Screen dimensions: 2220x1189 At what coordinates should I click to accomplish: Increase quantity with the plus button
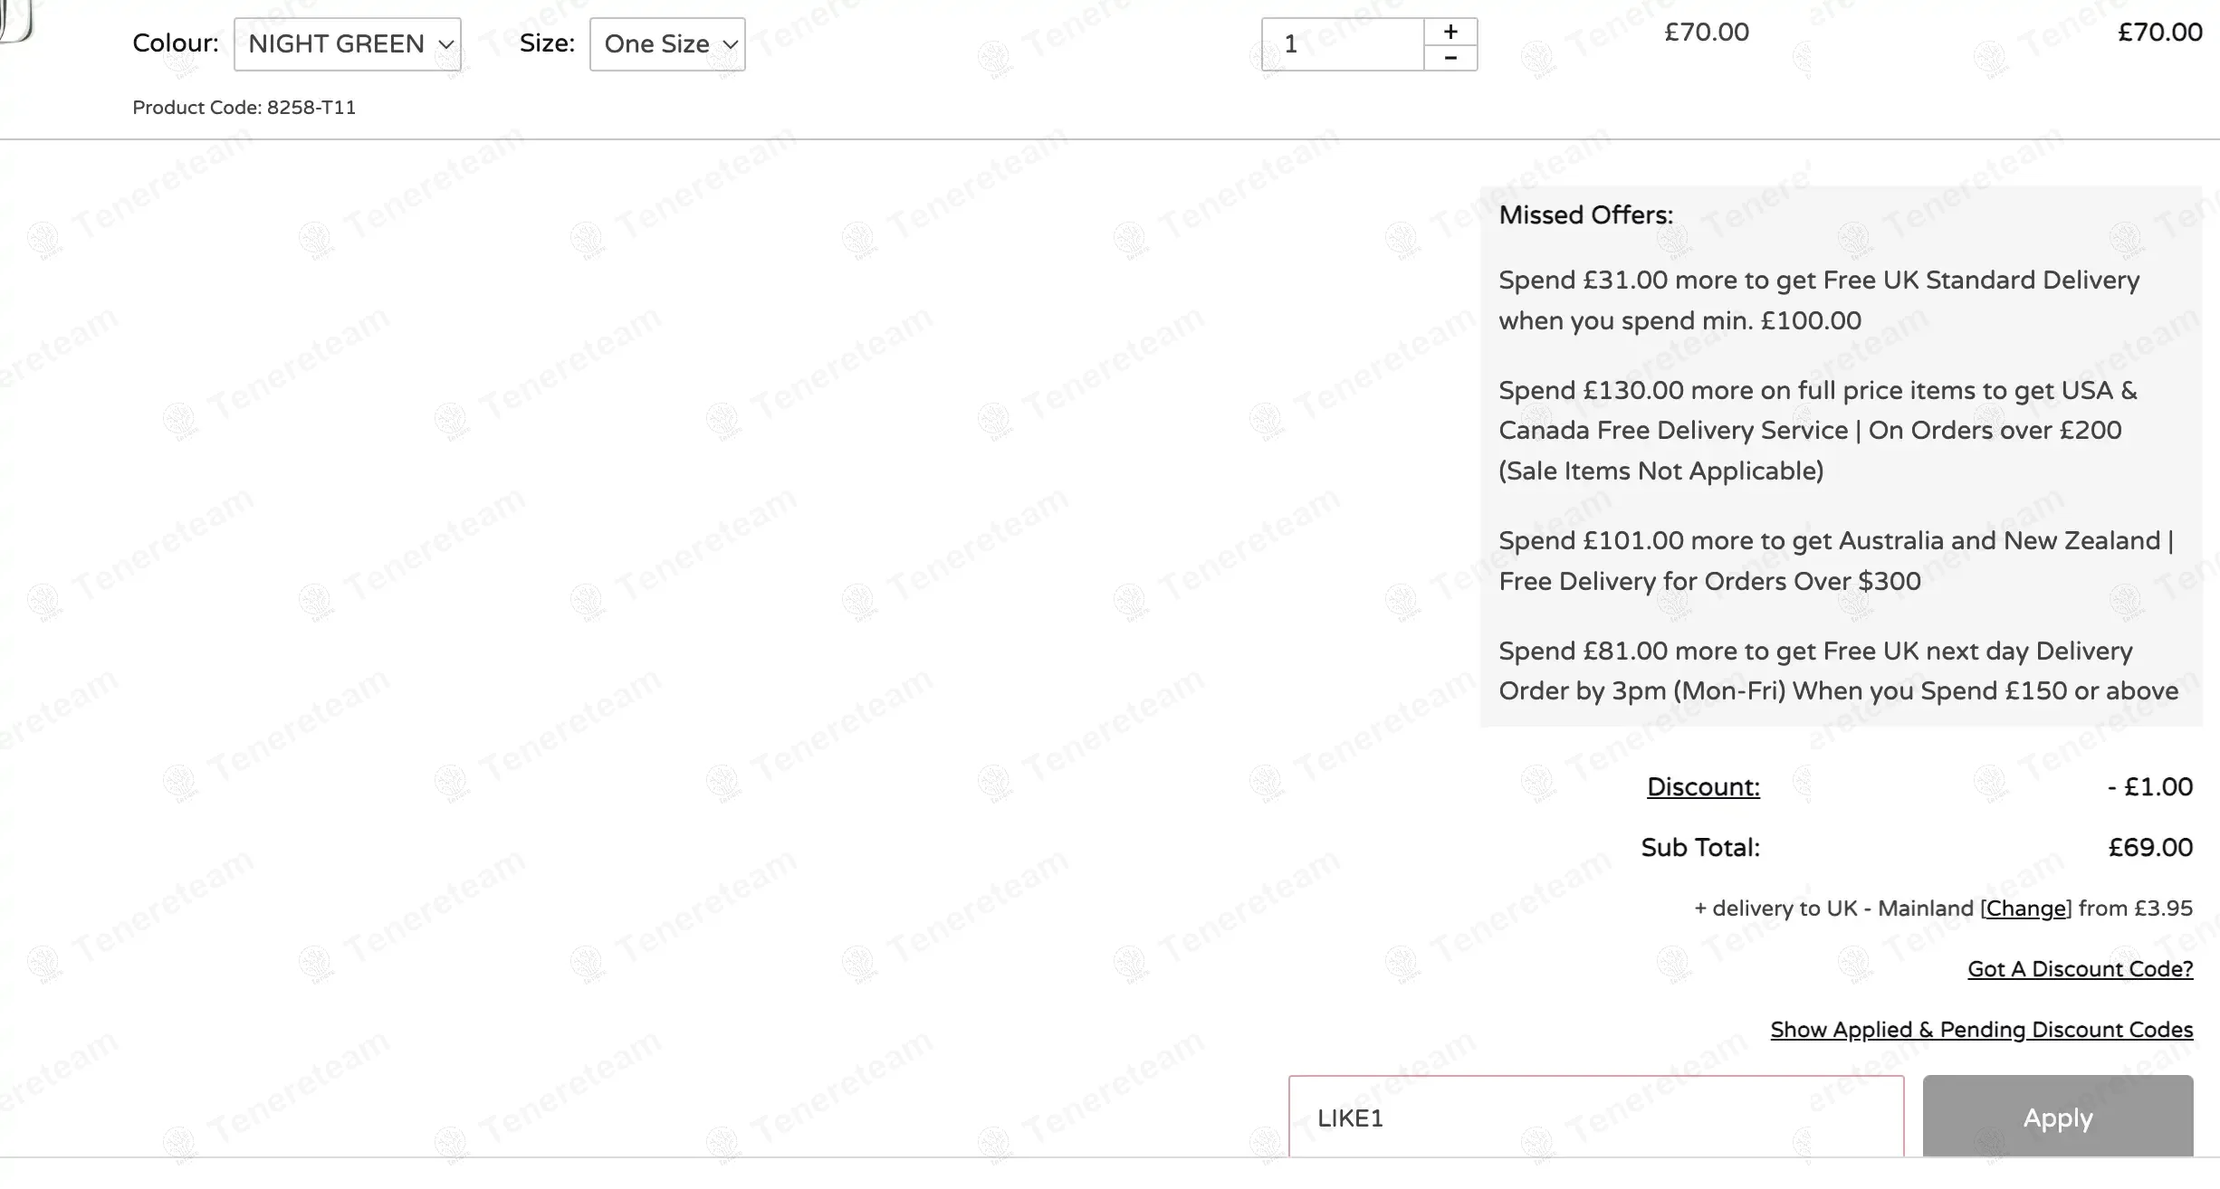(1450, 32)
